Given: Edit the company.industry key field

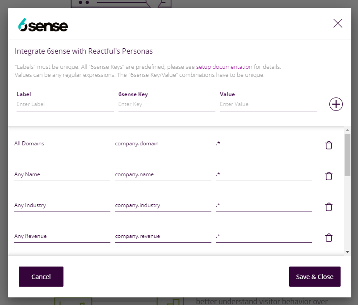Looking at the screenshot, I should 163,205.
